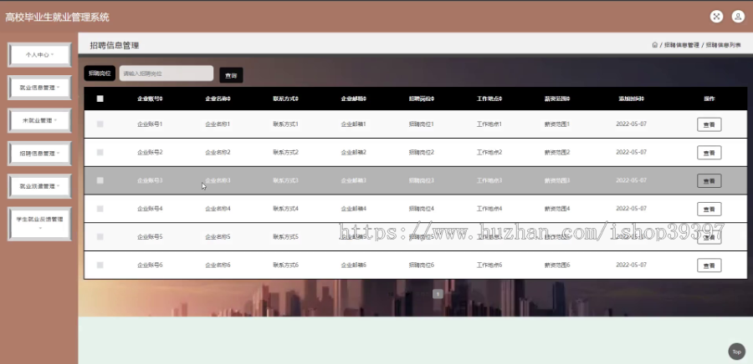Click cell 联系方式5
Viewport: 753px width, 364px height.
pyautogui.click(x=286, y=236)
